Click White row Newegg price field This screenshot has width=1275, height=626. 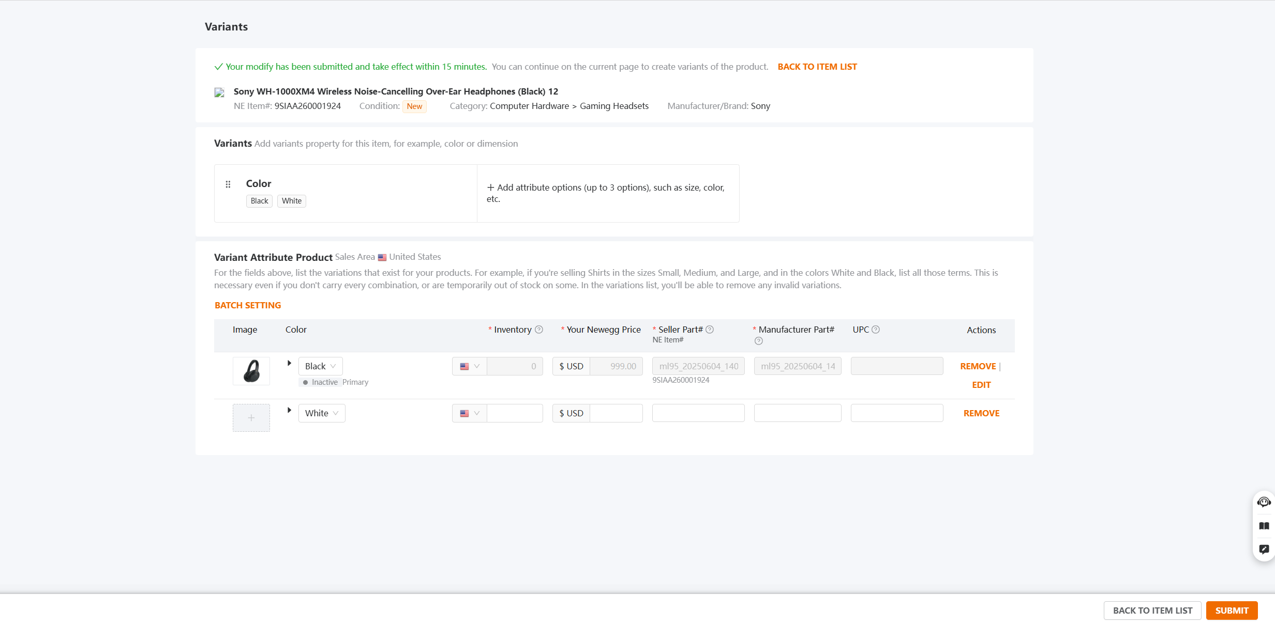tap(616, 413)
